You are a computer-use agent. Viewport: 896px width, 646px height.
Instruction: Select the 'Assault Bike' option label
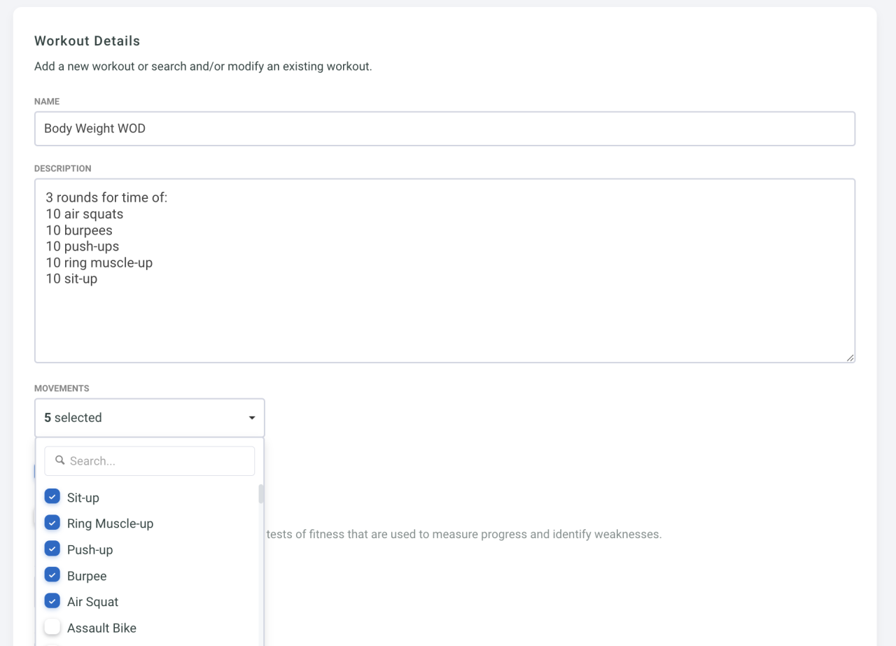101,628
